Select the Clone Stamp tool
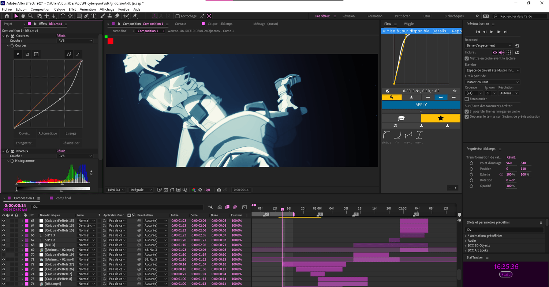549x287 pixels. pyautogui.click(x=110, y=16)
